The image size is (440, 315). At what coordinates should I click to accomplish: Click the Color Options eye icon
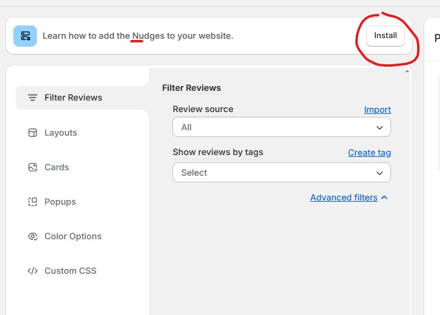pos(33,236)
